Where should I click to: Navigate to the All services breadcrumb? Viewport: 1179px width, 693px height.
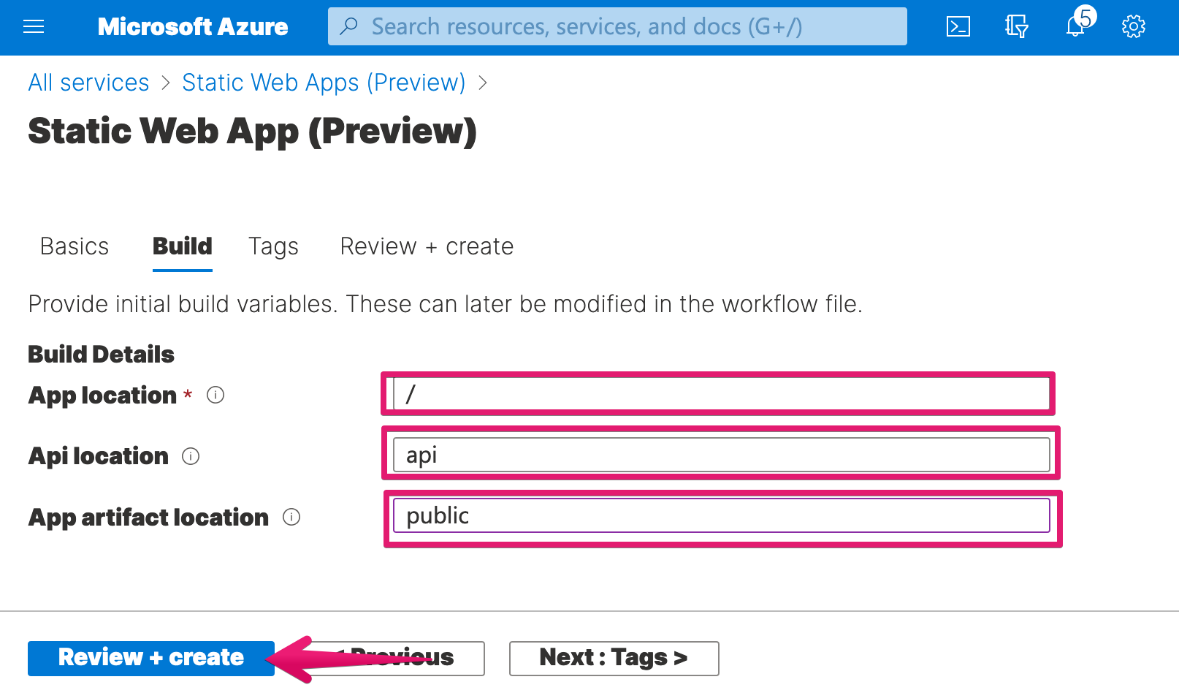point(88,83)
